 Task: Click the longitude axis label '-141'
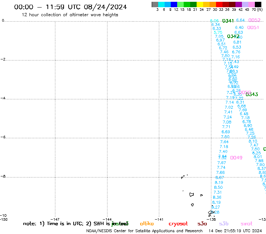pyautogui.click(x=159, y=219)
